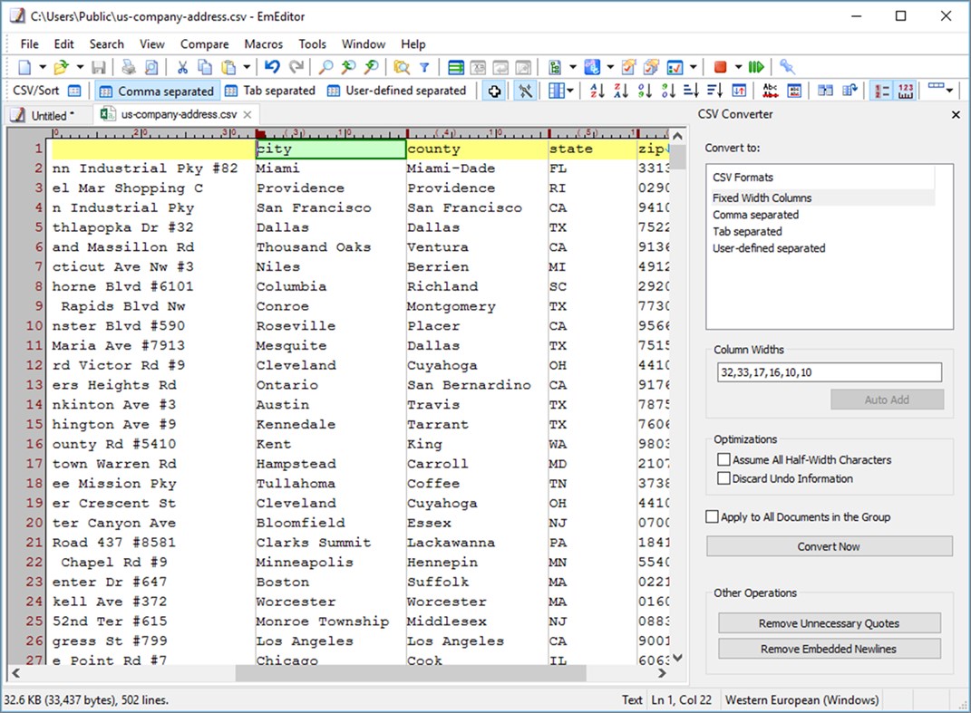Toggle Apply to All Documents in the Group
This screenshot has height=713, width=971.
click(x=714, y=515)
